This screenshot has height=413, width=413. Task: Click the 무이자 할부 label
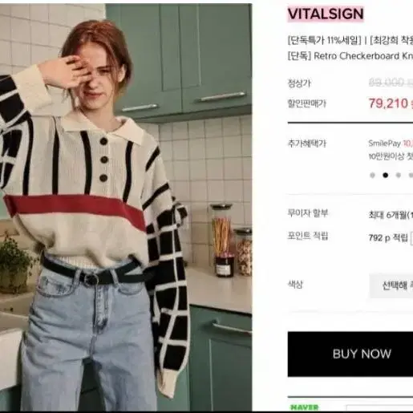(x=308, y=213)
